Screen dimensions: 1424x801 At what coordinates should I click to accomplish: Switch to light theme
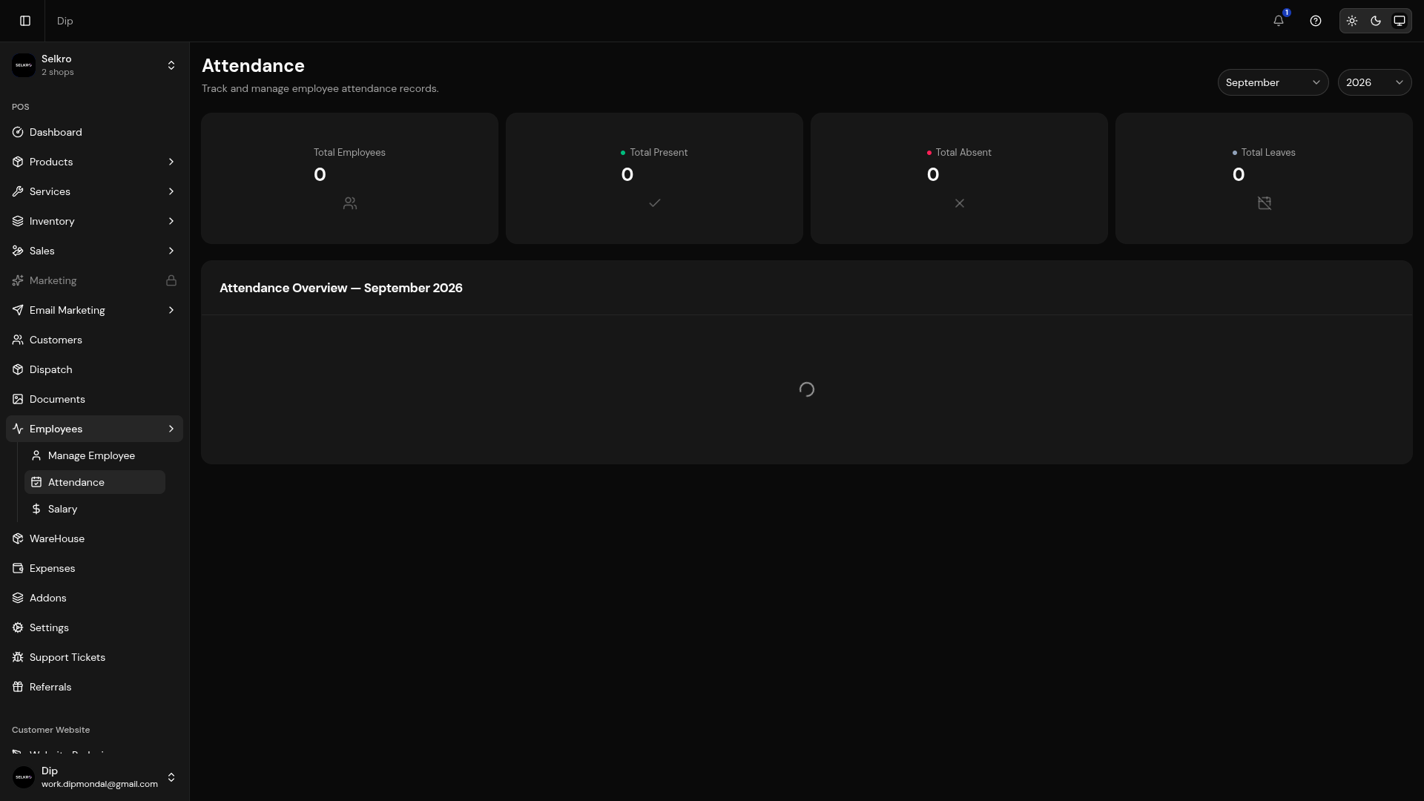click(x=1352, y=21)
